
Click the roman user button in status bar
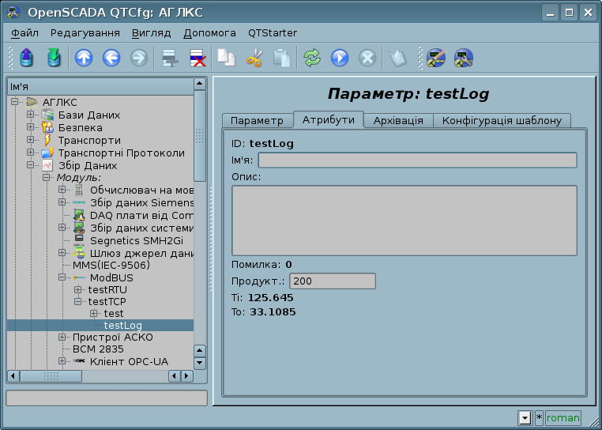(563, 418)
